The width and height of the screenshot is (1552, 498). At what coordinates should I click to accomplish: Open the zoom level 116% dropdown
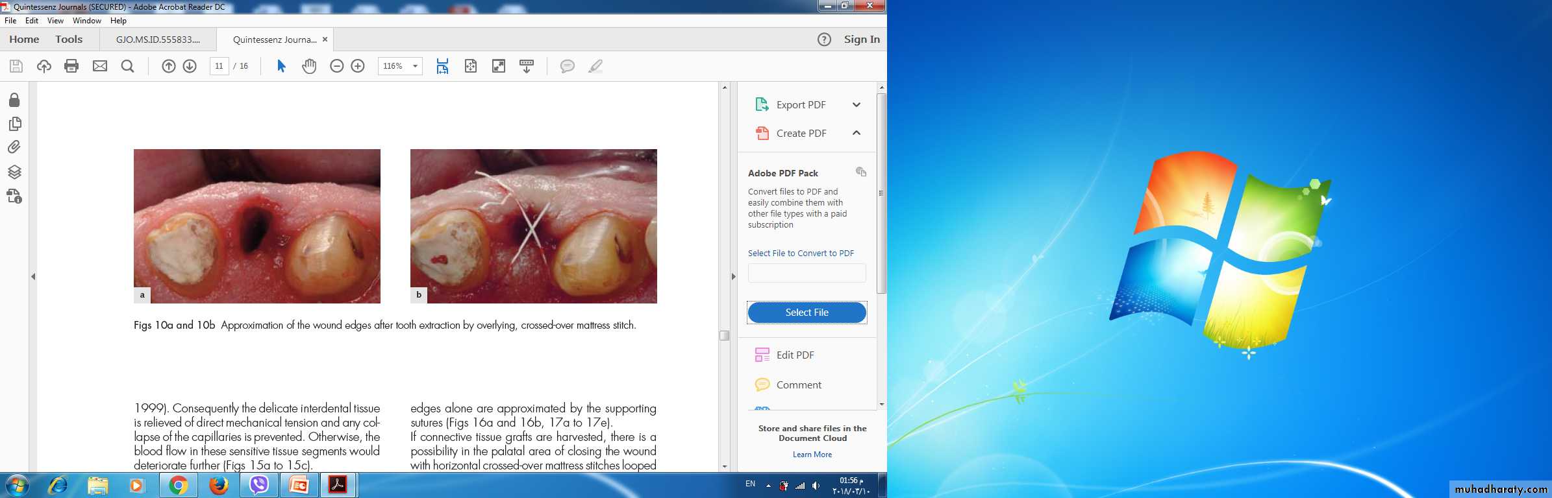415,66
